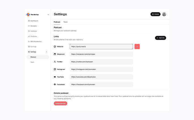The height and width of the screenshot is (120, 194).
Task: Click the Website globe icon
Action: click(x=55, y=46)
